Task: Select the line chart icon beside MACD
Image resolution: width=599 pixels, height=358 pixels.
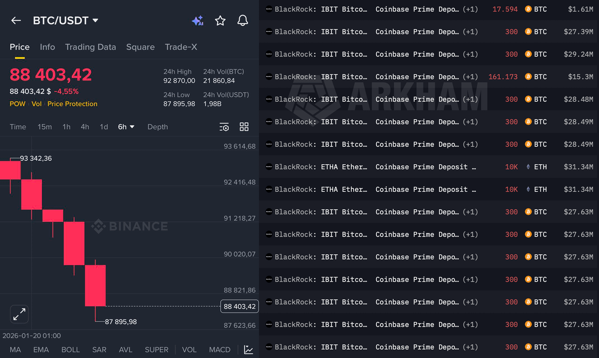Action: click(248, 350)
